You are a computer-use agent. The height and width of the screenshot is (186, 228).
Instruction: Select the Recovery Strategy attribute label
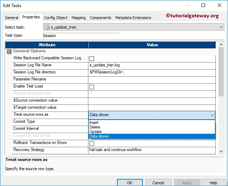tap(29, 150)
